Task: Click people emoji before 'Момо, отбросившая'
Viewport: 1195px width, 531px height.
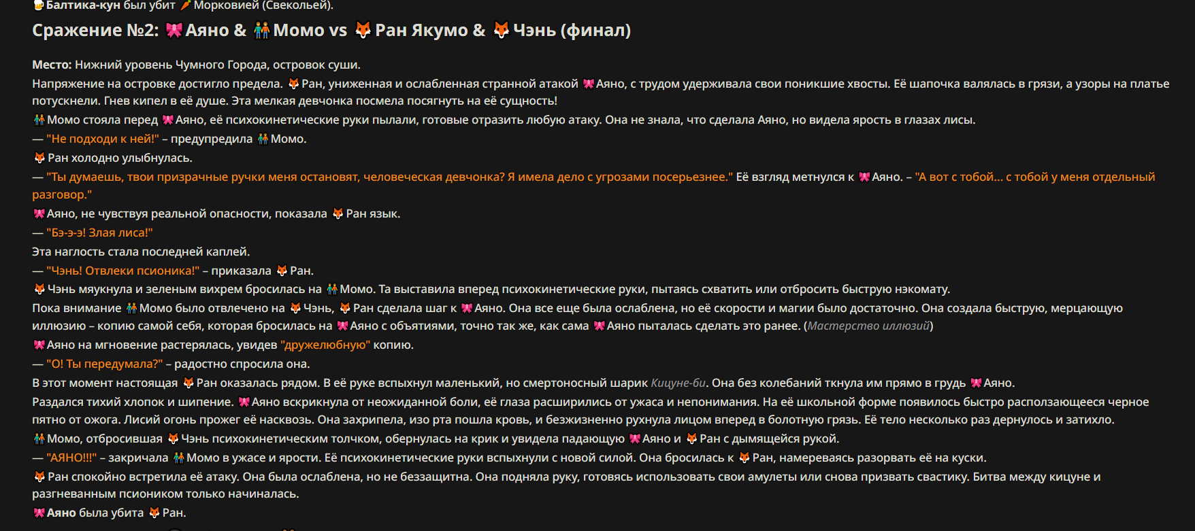Action: tap(39, 439)
